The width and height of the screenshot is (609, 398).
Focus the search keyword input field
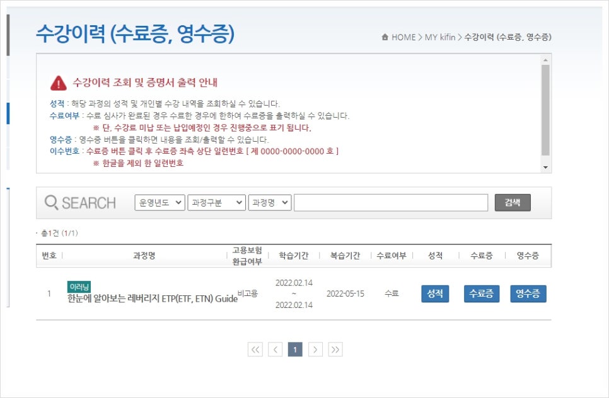tap(391, 203)
